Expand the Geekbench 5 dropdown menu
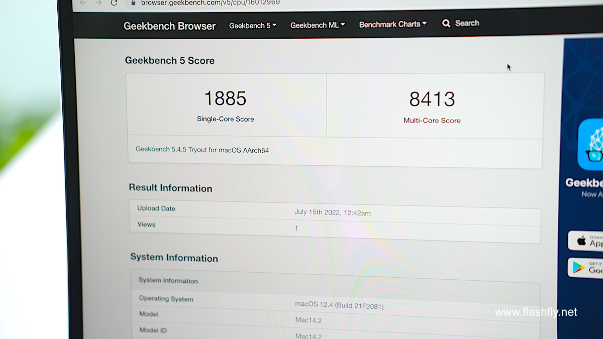This screenshot has height=339, width=603. pyautogui.click(x=253, y=26)
